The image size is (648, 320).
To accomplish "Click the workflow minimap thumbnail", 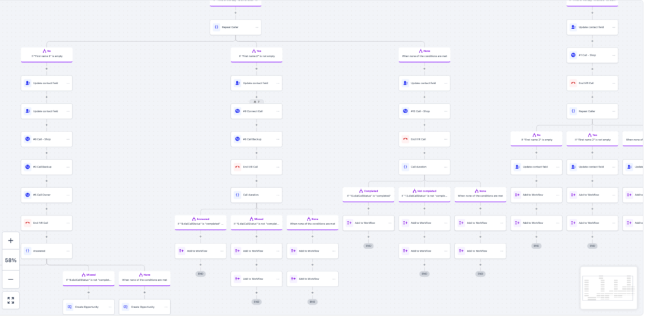I will (x=607, y=287).
